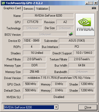99x112 pixels.
Task: Click the Subvendor ASUS (1043) field
Action: coord(77,41)
